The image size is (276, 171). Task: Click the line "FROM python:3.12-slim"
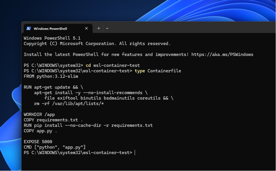click(x=51, y=76)
